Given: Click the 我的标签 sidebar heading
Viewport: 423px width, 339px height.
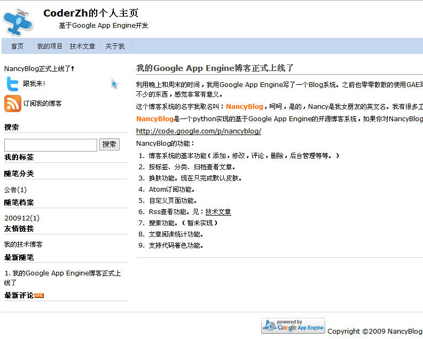Looking at the screenshot, I should click(x=19, y=157).
